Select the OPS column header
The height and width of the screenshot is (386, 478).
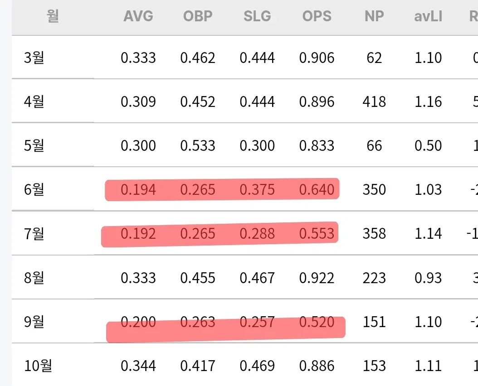[317, 16]
